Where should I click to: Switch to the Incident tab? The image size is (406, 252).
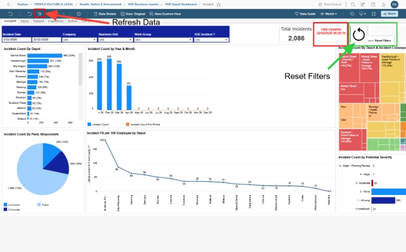pos(10,21)
